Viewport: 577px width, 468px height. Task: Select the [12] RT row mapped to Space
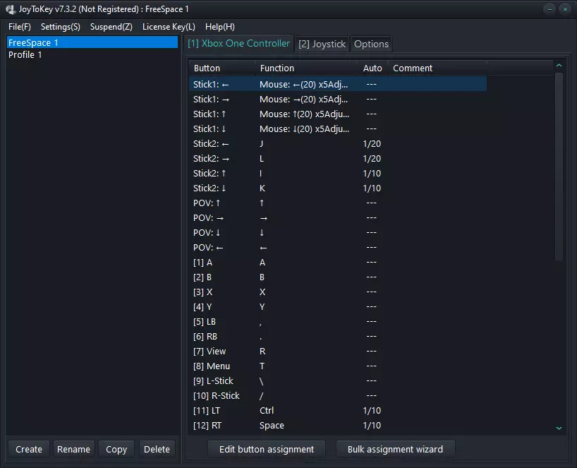pos(272,426)
